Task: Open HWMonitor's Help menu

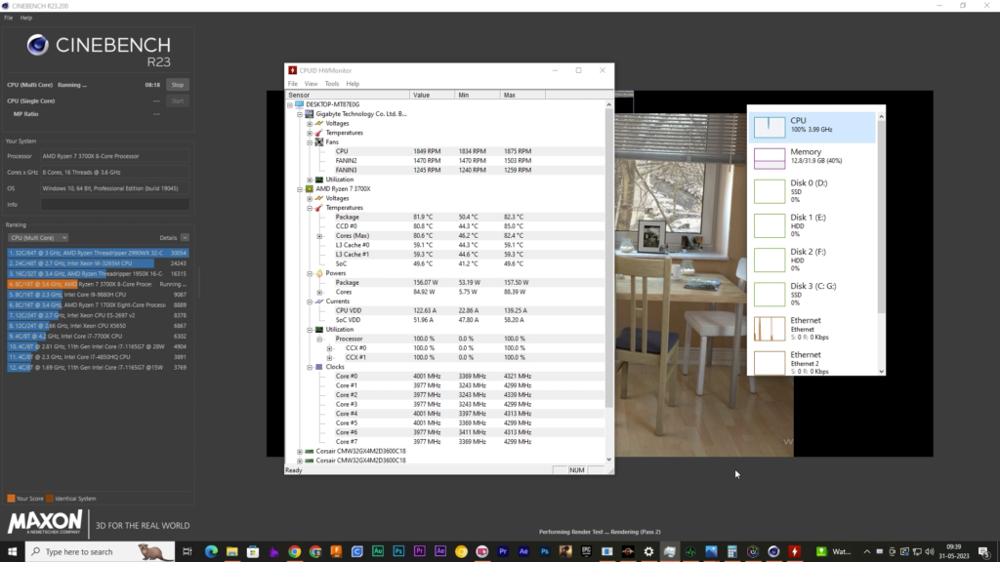Action: coord(353,84)
